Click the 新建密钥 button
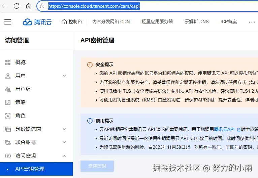Viewport: 258px width, 178px height. pos(97,166)
